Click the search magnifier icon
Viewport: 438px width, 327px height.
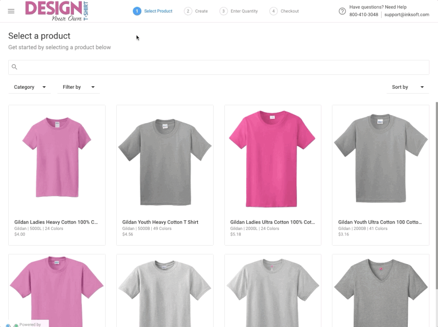pyautogui.click(x=15, y=67)
